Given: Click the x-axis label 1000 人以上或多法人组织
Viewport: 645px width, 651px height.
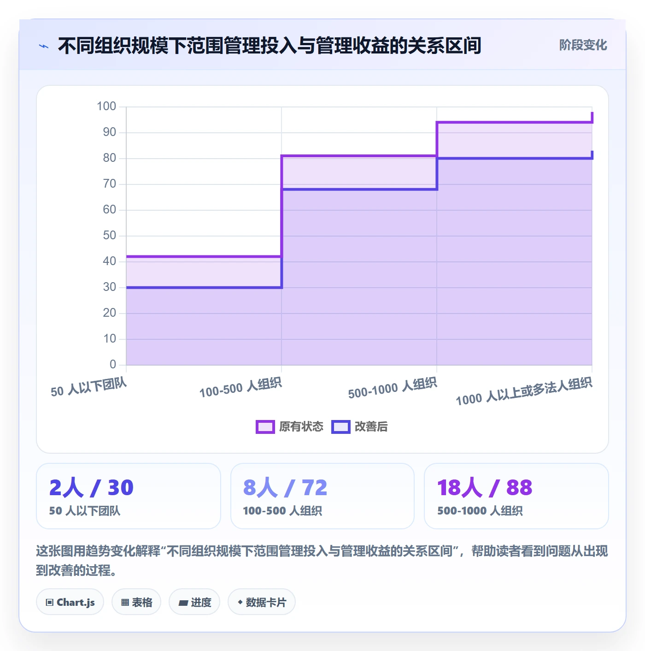Looking at the screenshot, I should pyautogui.click(x=524, y=391).
